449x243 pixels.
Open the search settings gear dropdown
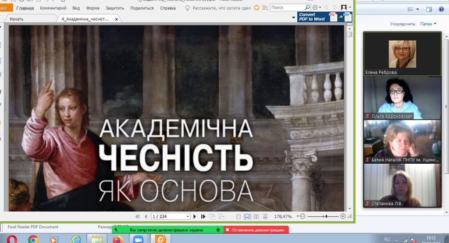coord(317,7)
